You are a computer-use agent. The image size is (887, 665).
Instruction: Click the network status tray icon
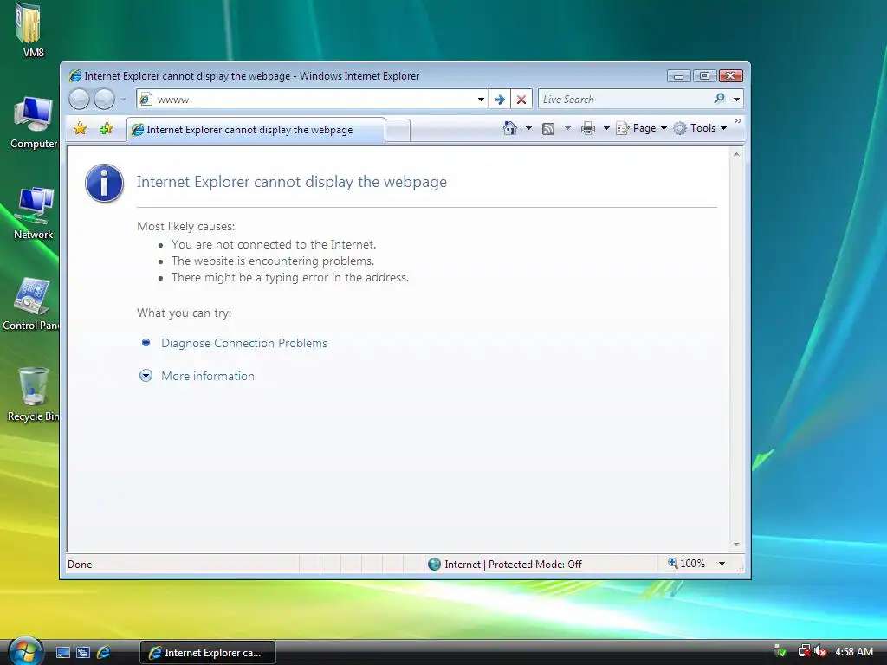804,651
